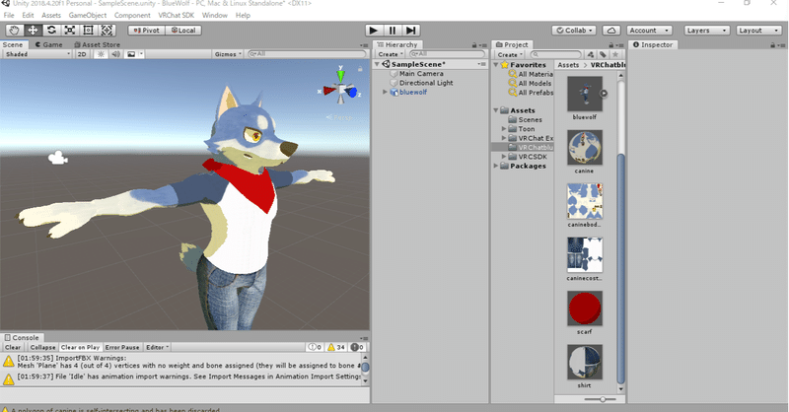The height and width of the screenshot is (412, 789).
Task: Select the canine material thumbnail
Action: tap(584, 148)
